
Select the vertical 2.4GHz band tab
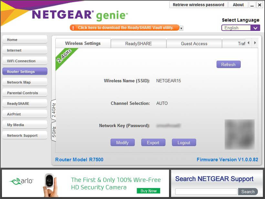pyautogui.click(x=54, y=110)
